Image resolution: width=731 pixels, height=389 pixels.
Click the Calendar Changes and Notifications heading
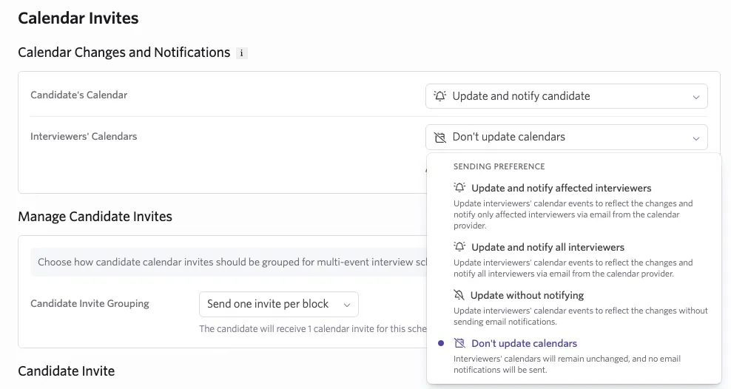point(124,53)
